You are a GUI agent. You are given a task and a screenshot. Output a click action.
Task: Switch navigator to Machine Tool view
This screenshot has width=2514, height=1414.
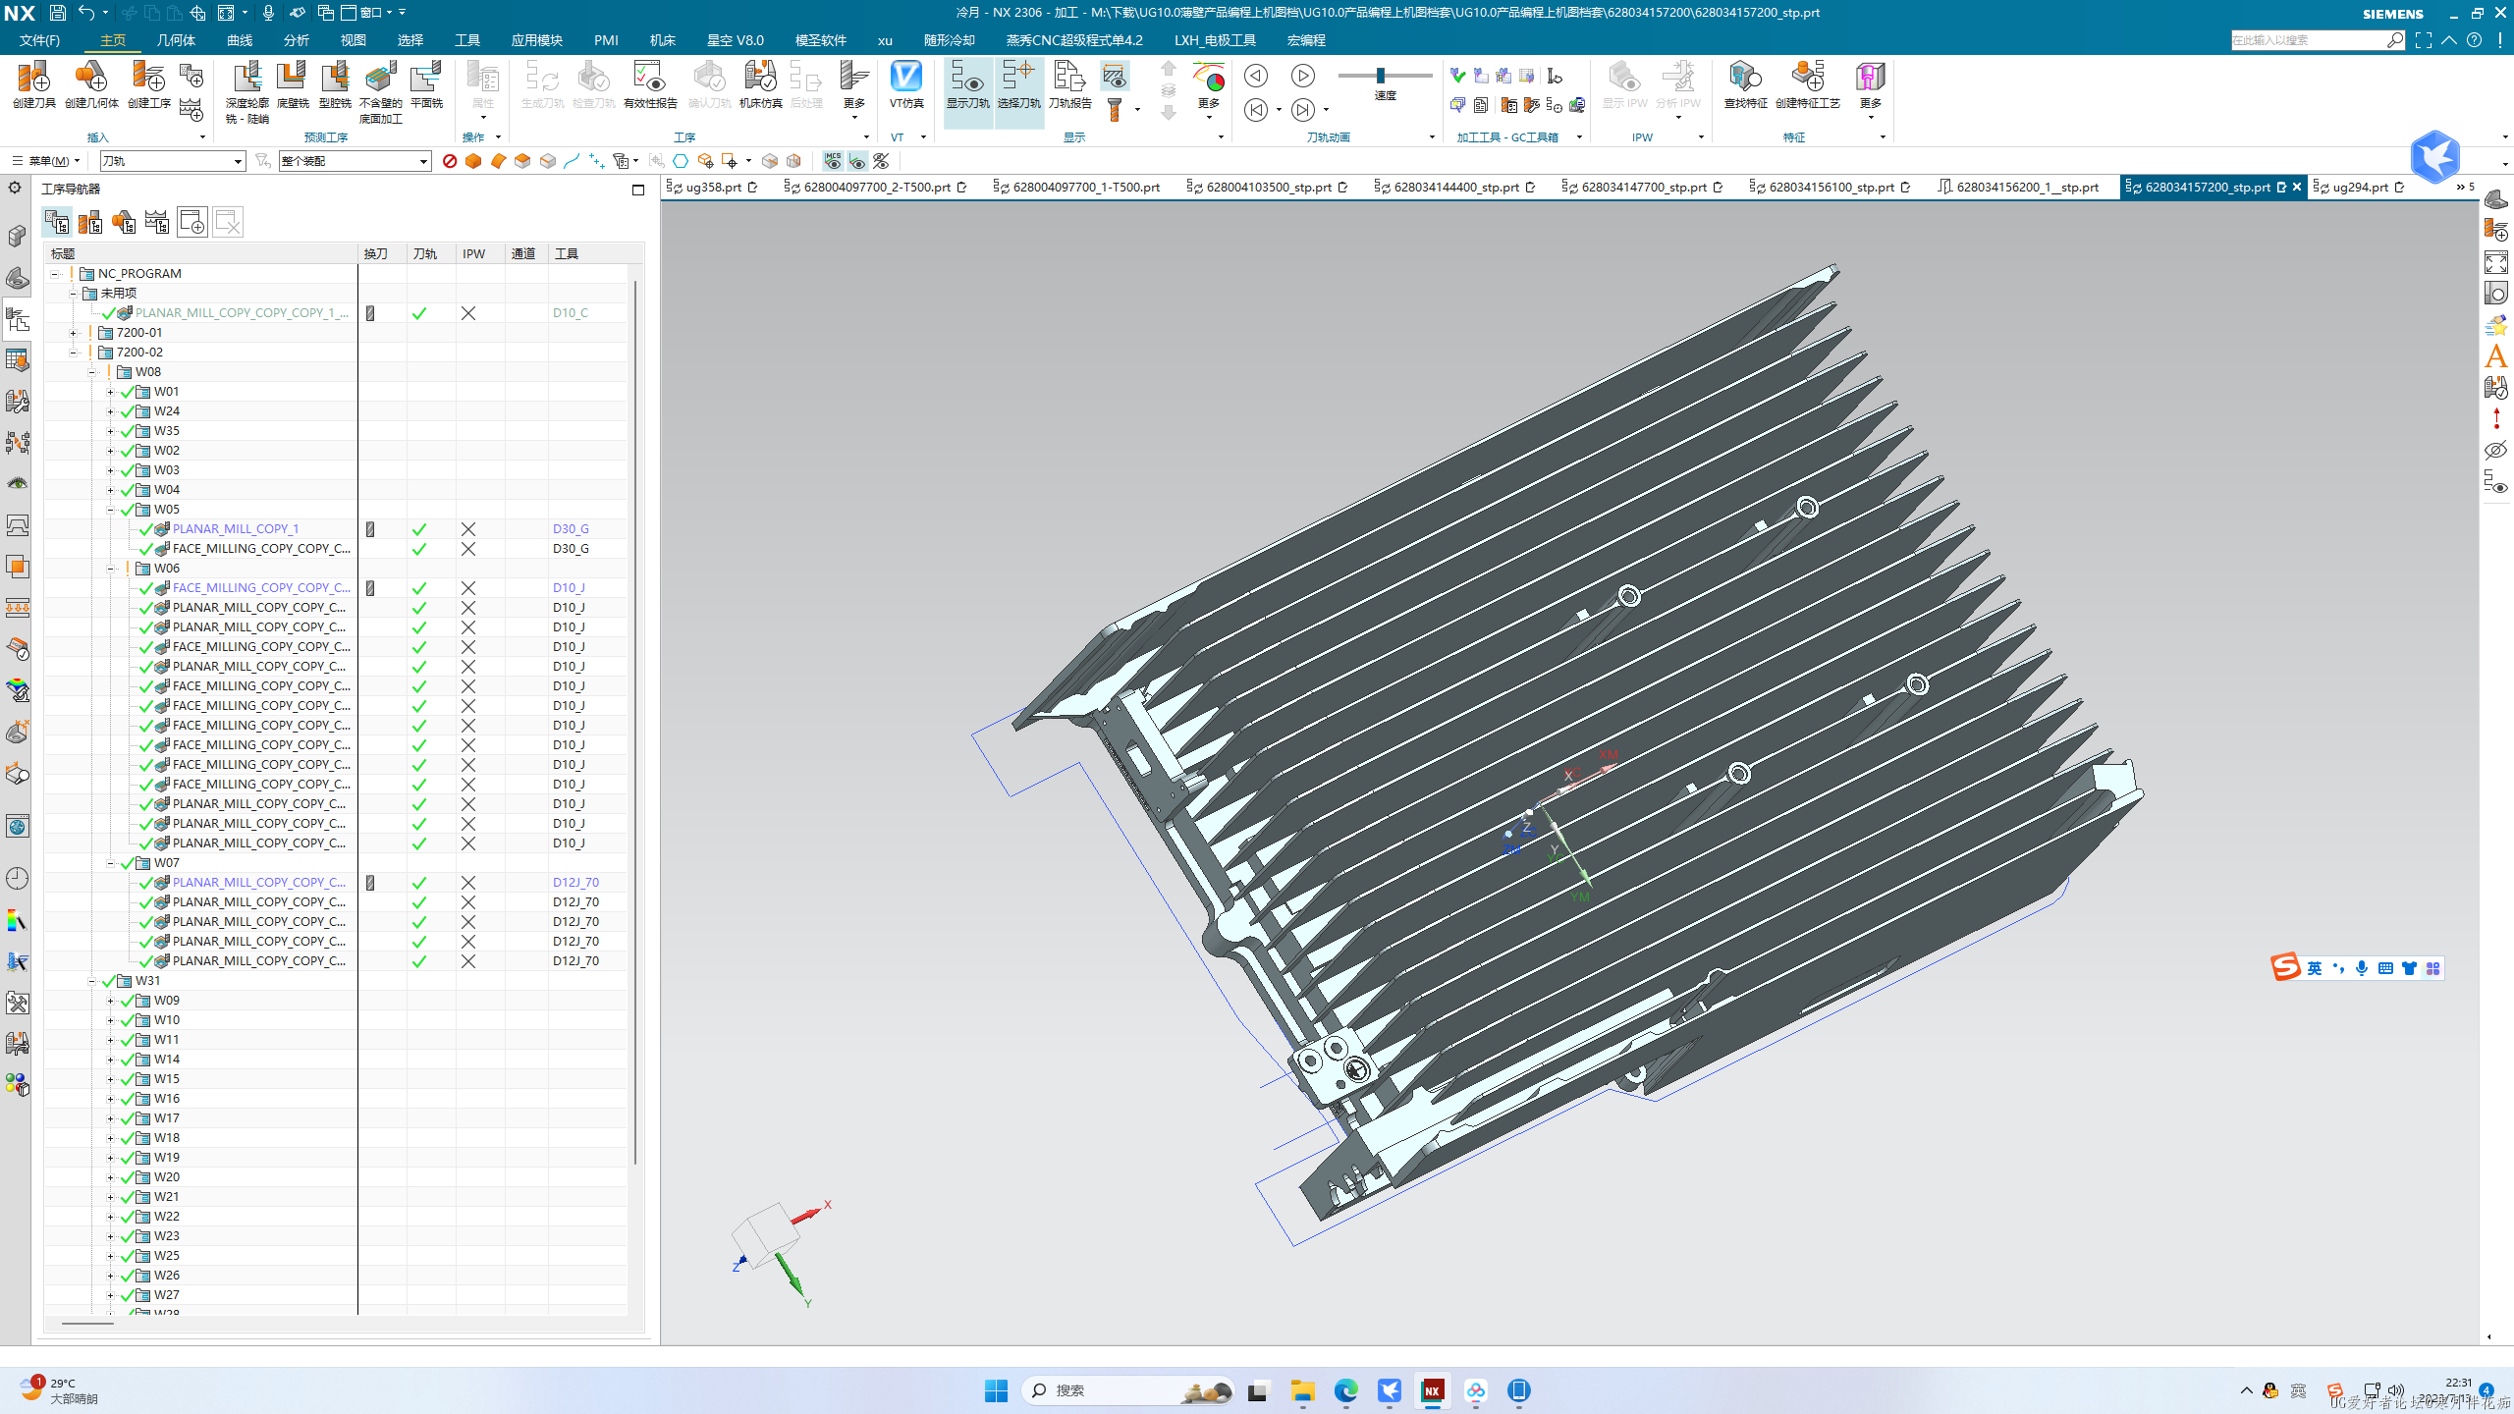tap(90, 223)
